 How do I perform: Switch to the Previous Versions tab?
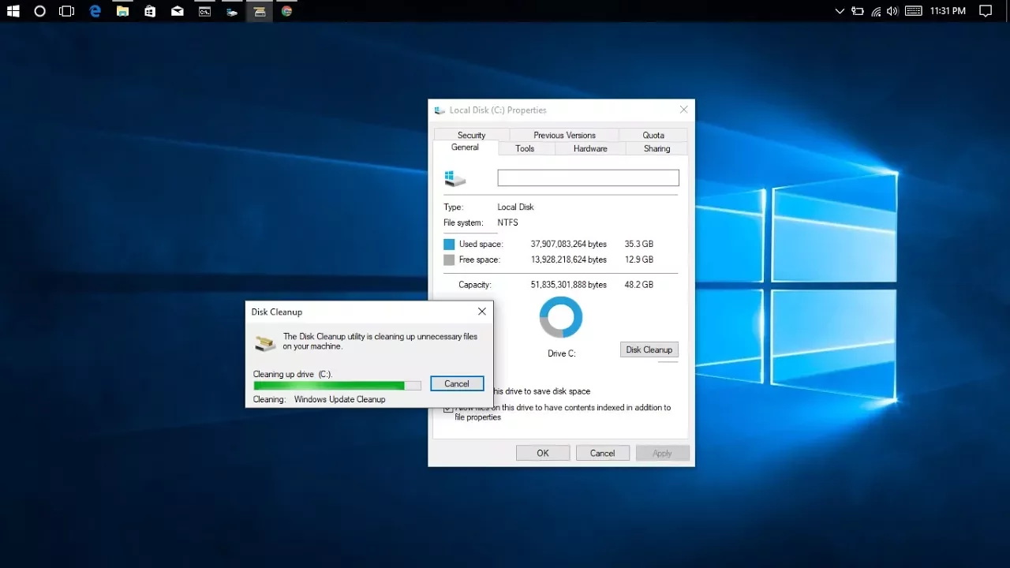[564, 135]
